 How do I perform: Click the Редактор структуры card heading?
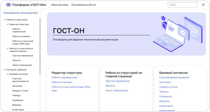[67, 73]
